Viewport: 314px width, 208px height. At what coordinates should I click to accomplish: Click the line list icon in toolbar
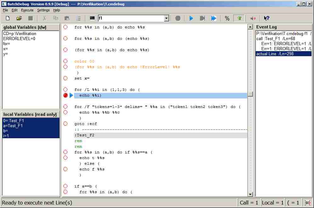coord(78,18)
